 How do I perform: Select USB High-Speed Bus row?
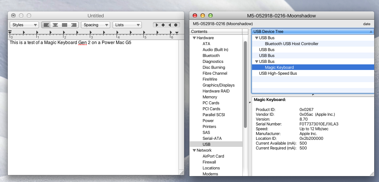[x=313, y=73]
